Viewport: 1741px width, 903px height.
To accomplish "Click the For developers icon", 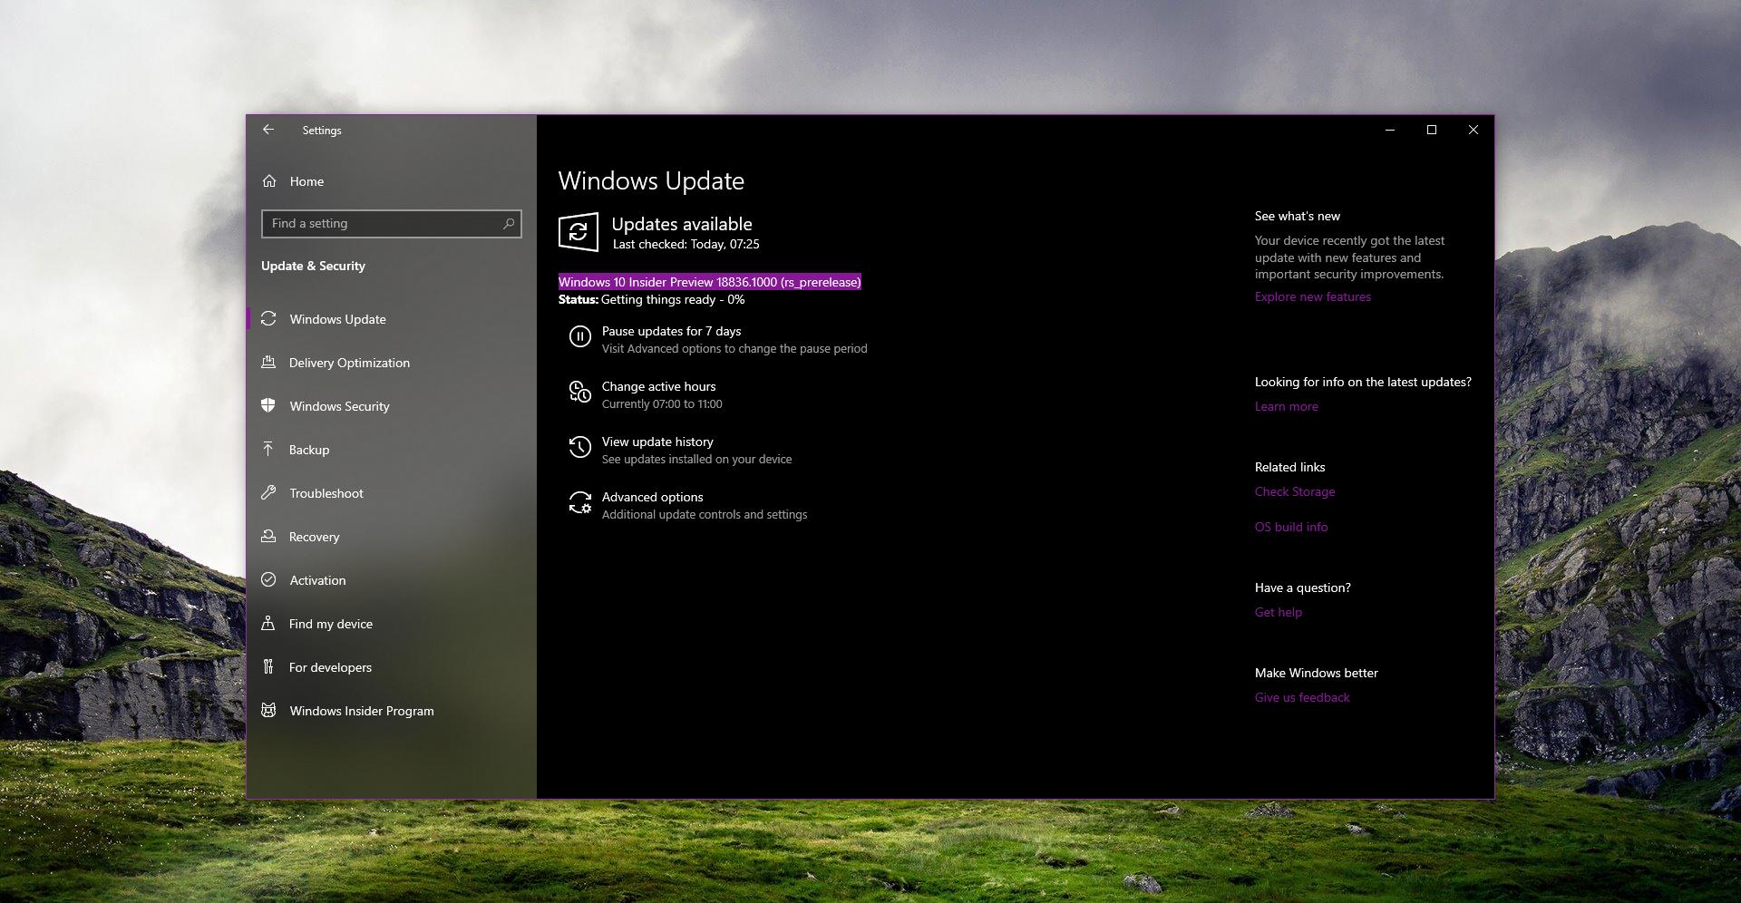I will point(269,667).
